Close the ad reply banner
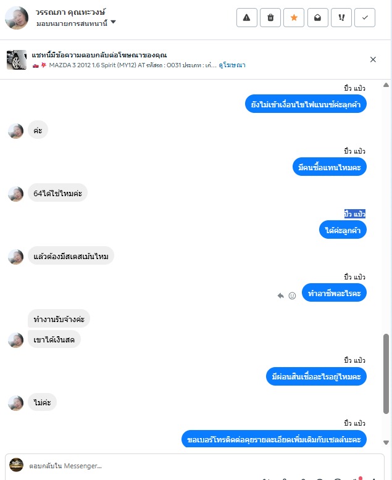Screen dimensions: 392x480 (x=373, y=59)
